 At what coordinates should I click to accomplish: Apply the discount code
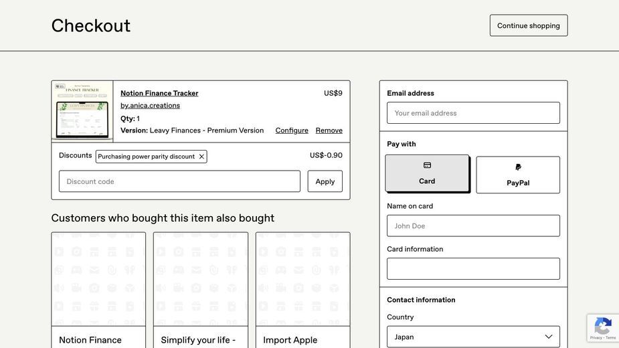click(325, 181)
